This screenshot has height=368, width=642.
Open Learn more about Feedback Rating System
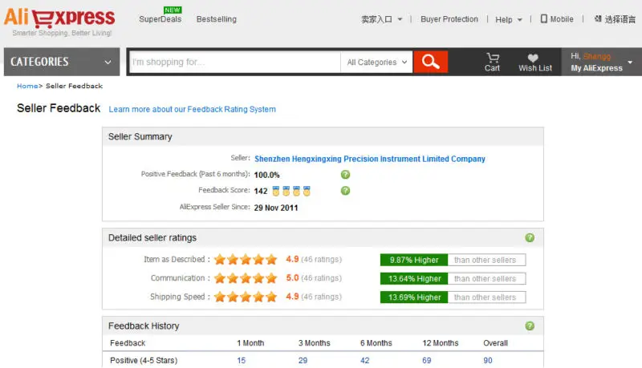(x=192, y=109)
